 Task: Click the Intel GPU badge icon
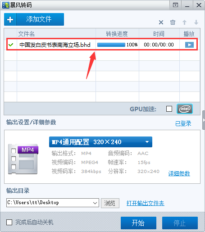coord(185,109)
